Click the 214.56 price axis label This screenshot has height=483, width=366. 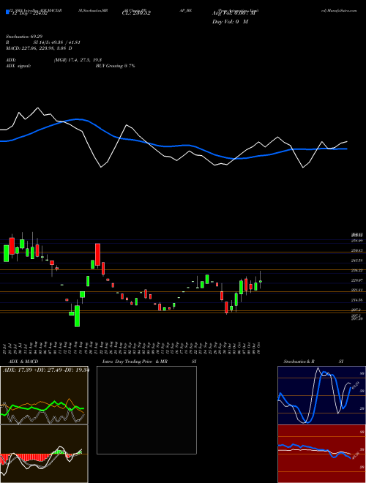[356, 300]
